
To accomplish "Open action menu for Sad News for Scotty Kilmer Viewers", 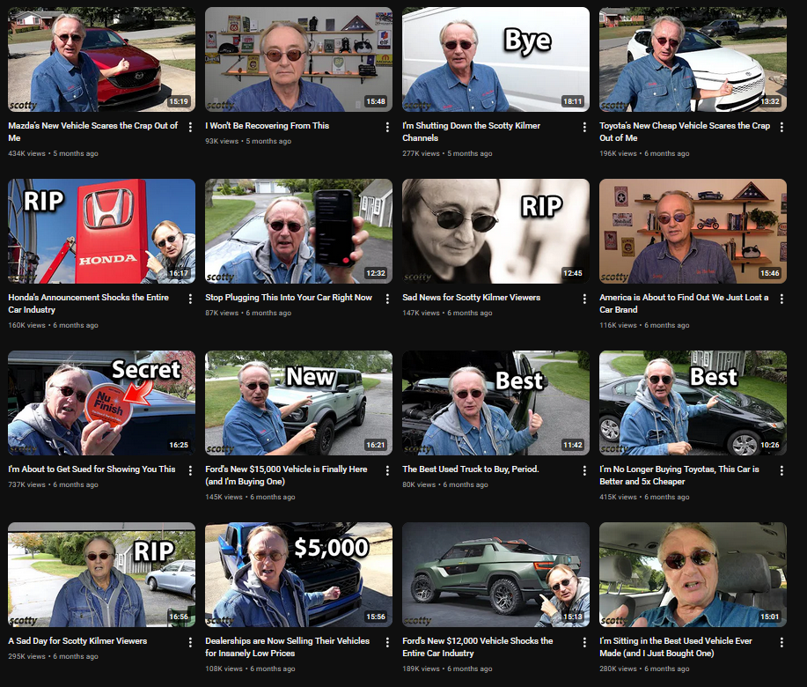I will pos(584,299).
